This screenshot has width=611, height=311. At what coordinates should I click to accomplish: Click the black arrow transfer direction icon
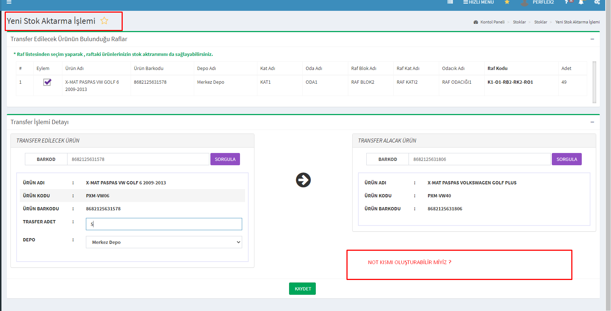(x=303, y=180)
